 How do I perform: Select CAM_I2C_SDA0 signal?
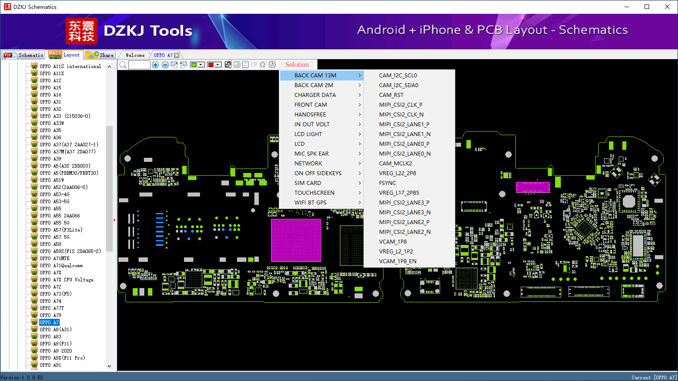[x=409, y=85]
